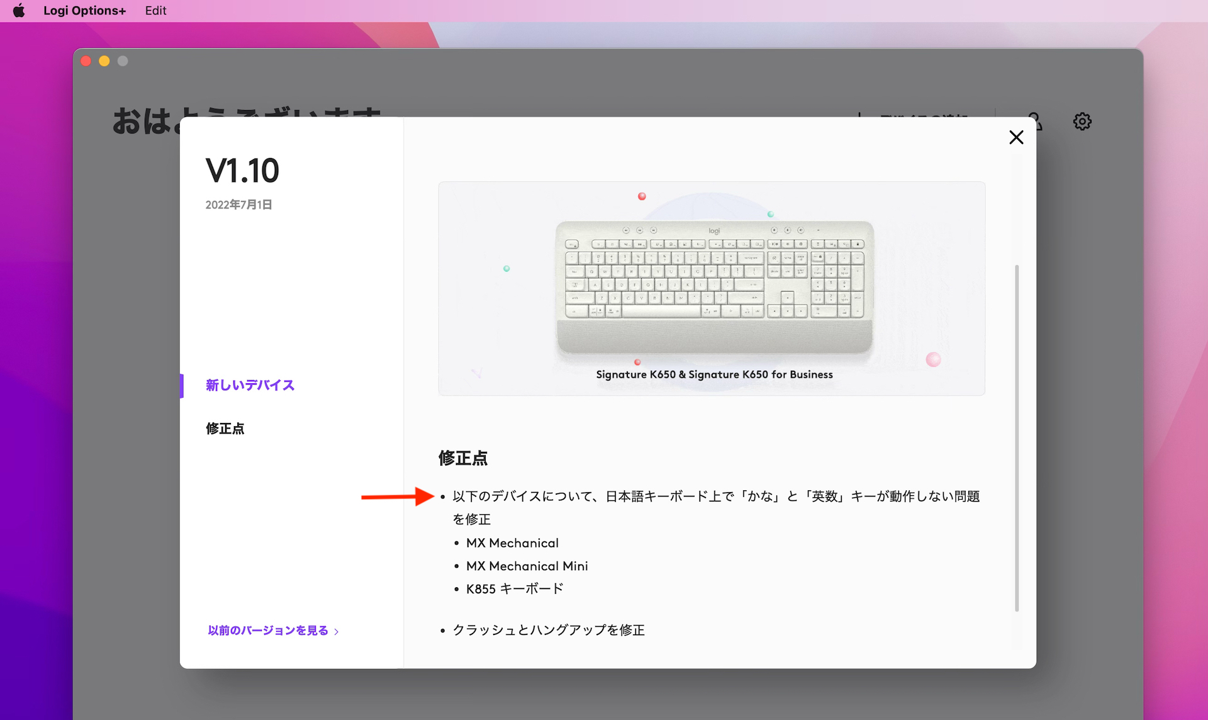Click the chevron beside 以前のバージョンを見る
The height and width of the screenshot is (720, 1208).
(337, 631)
